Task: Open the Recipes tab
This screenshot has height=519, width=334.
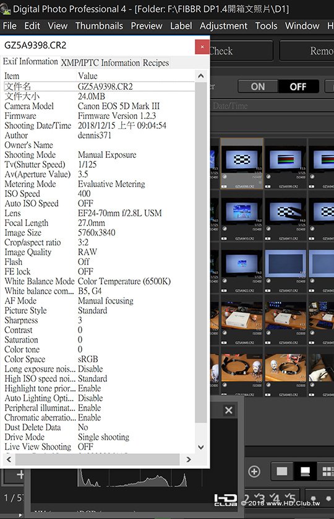Action: coord(156,63)
